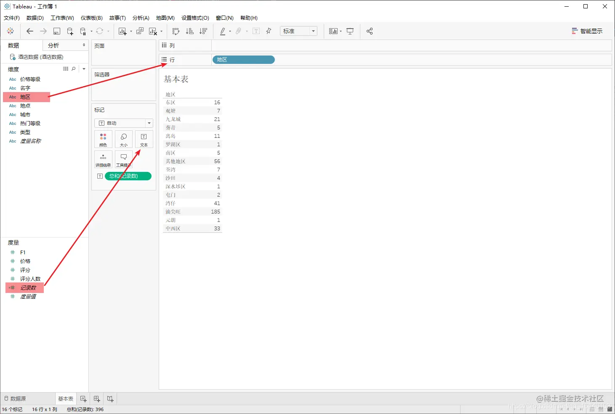Click new story tab icon at bottom

tap(110, 399)
